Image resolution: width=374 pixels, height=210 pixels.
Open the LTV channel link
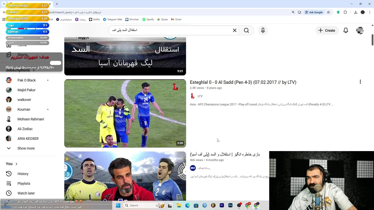click(200, 96)
